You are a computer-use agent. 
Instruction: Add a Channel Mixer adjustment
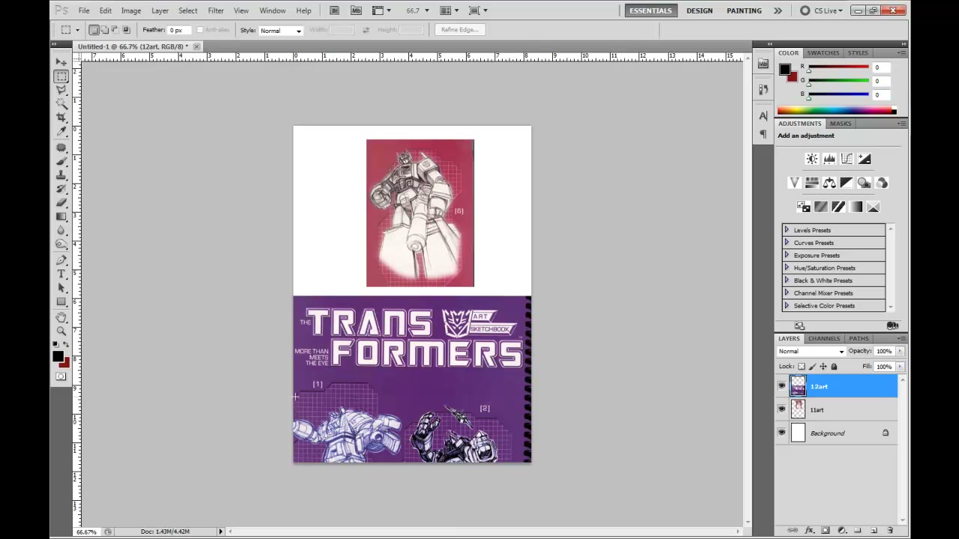tap(882, 183)
